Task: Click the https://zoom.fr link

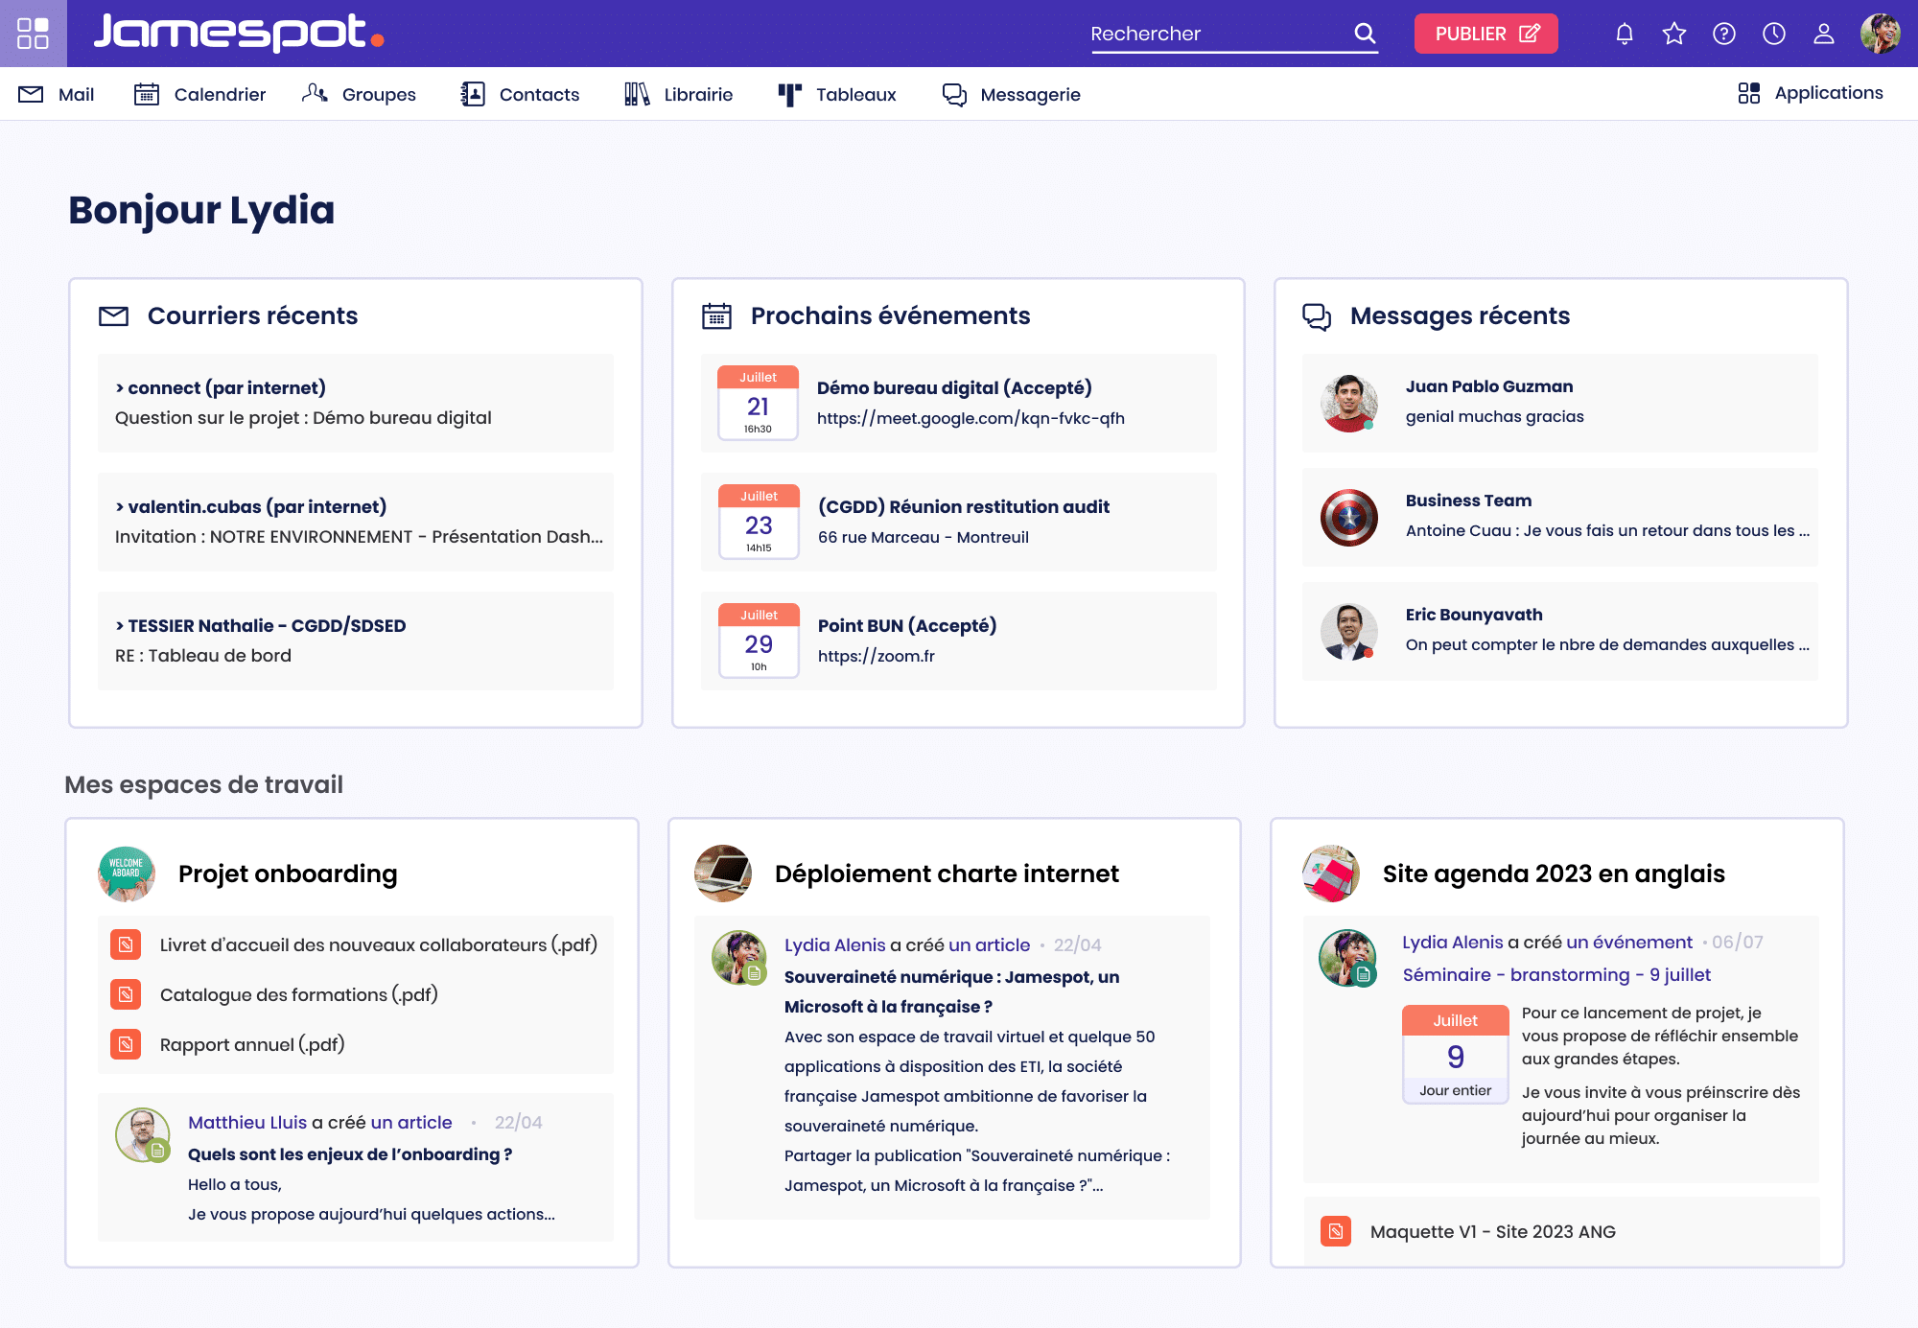Action: [876, 656]
